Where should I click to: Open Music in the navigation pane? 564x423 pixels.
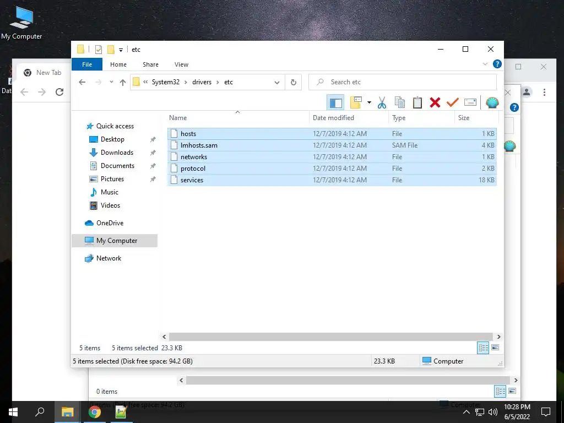[104, 192]
